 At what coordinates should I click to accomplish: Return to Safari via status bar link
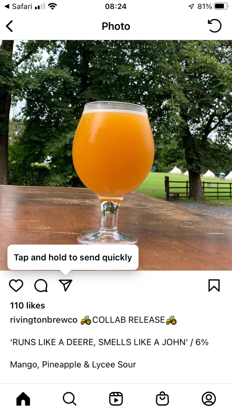(18, 6)
